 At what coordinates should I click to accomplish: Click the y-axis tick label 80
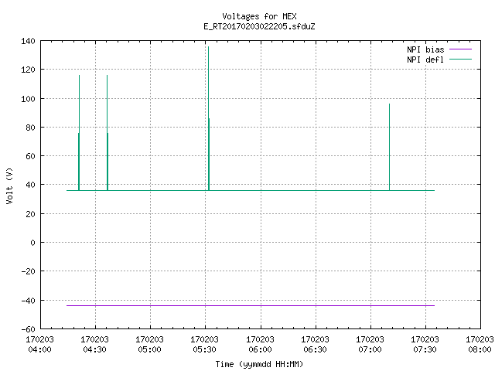point(30,128)
